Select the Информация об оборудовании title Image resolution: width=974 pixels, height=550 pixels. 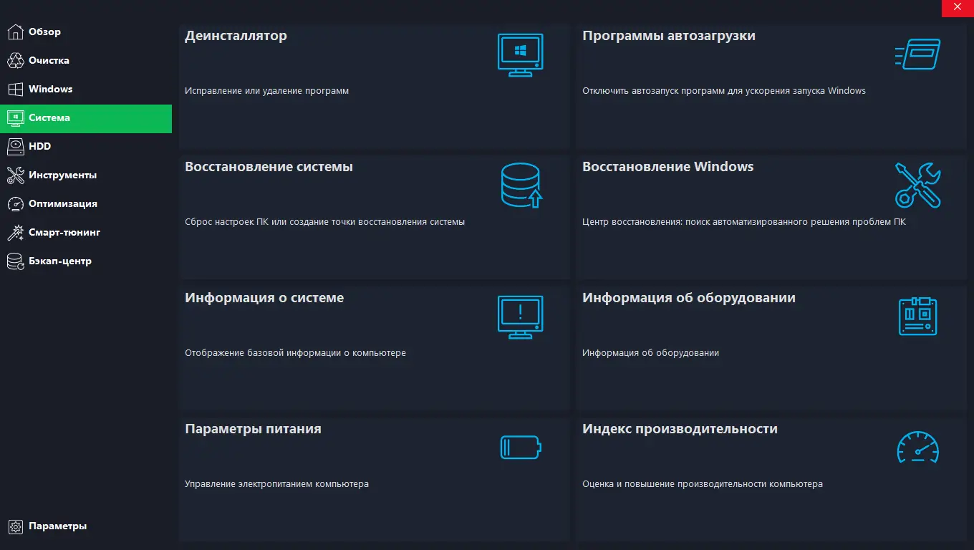click(689, 298)
